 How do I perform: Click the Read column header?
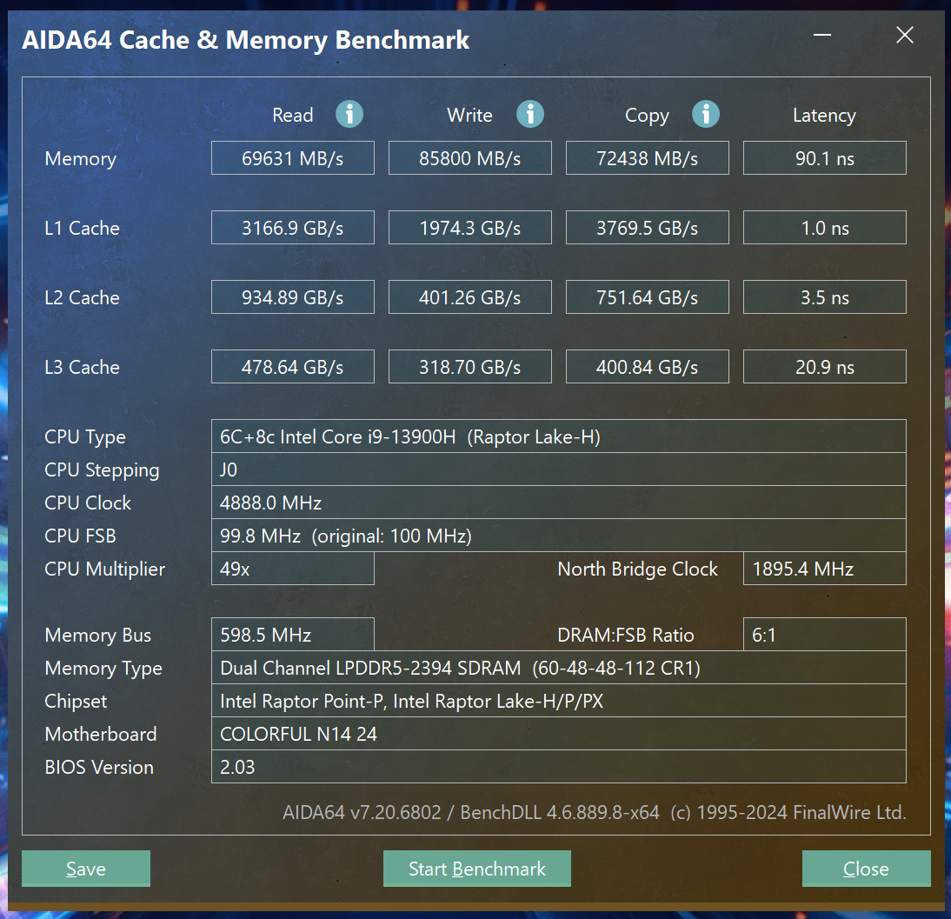293,115
